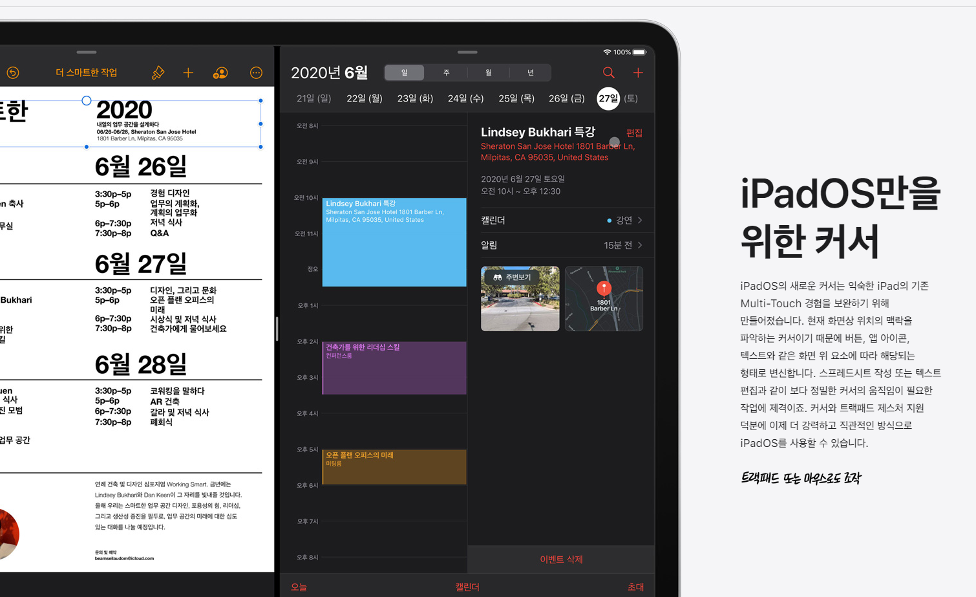
Task: Open the blue Lindsey Bukhari 특강 event
Action: coord(394,242)
